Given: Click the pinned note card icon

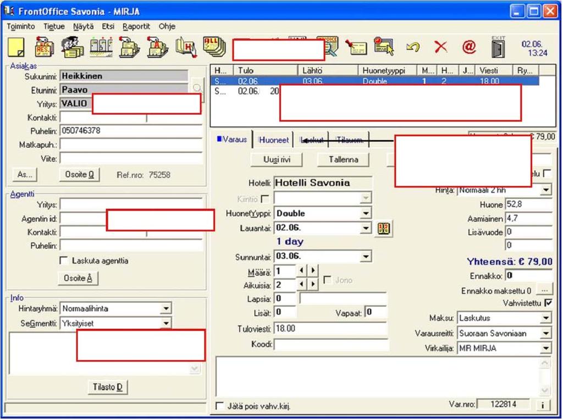Looking at the screenshot, I should point(356,47).
